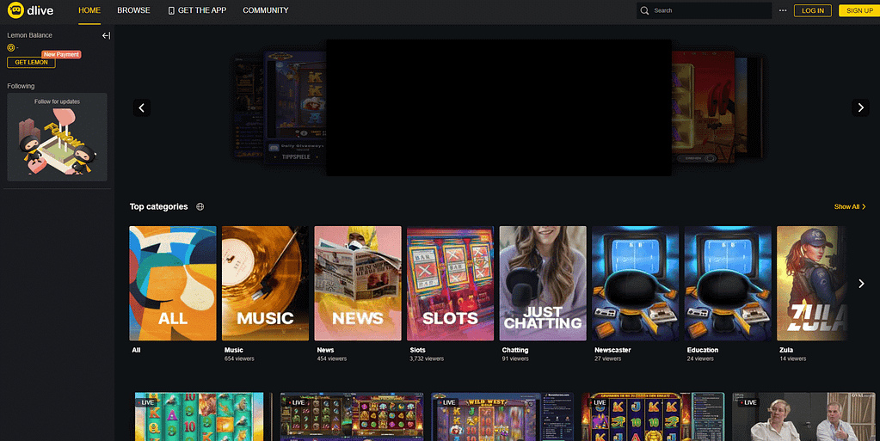Screen dimensions: 880x441
Task: Click the search magnifier icon
Action: tap(644, 10)
